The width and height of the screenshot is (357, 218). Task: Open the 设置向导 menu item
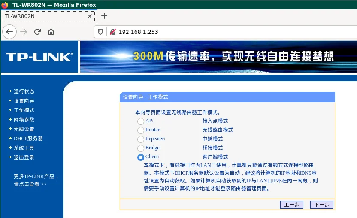[24, 101]
